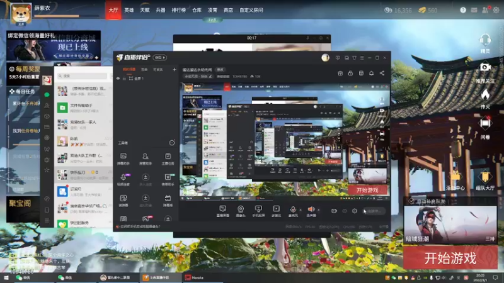This screenshot has width=504, height=283.
Task: Open the hamburger menu in 直播伴侣 title bar
Action: click(362, 58)
